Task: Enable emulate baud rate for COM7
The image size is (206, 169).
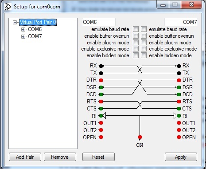Action: pos(144,29)
